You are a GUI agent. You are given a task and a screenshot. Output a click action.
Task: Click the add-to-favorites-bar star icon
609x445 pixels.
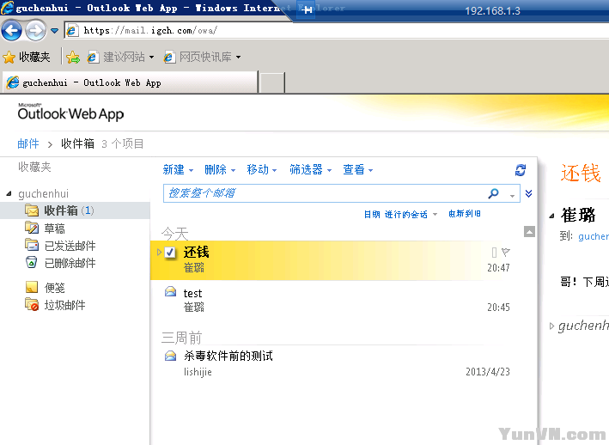coord(73,58)
